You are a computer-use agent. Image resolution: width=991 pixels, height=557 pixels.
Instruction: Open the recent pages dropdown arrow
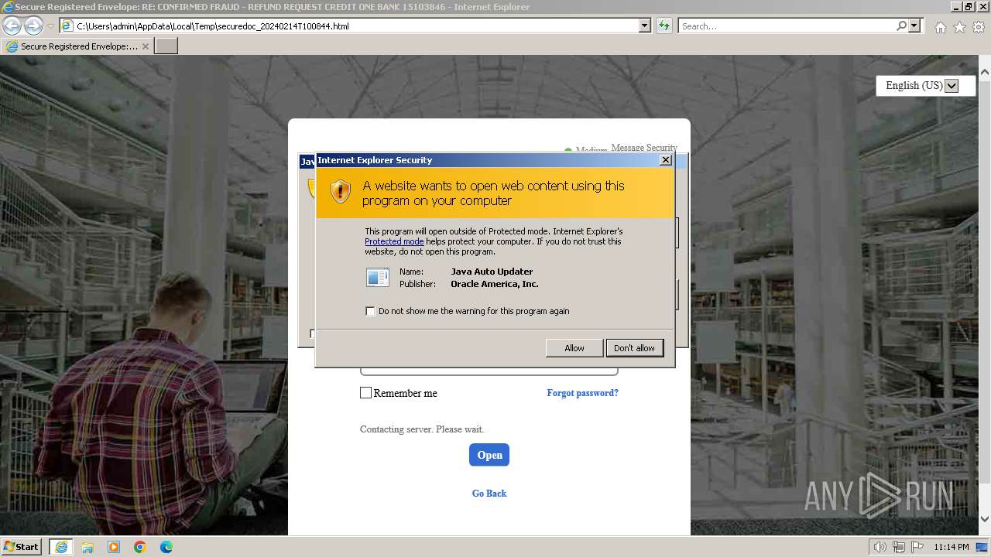50,26
